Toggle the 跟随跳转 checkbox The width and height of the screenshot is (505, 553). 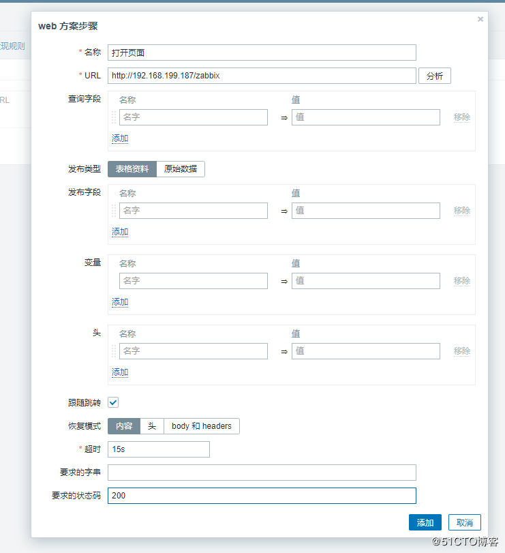click(113, 403)
